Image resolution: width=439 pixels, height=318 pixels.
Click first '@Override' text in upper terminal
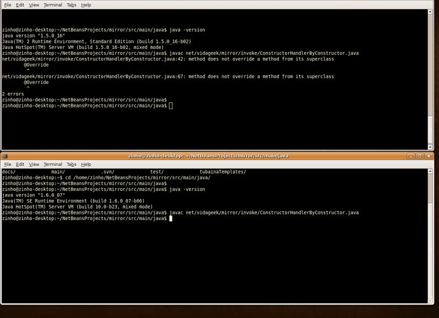pos(36,65)
